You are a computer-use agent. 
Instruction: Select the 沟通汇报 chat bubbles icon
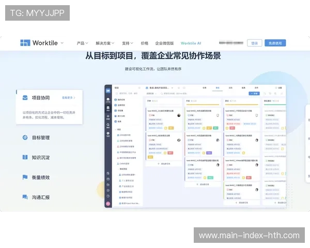coord(25,197)
